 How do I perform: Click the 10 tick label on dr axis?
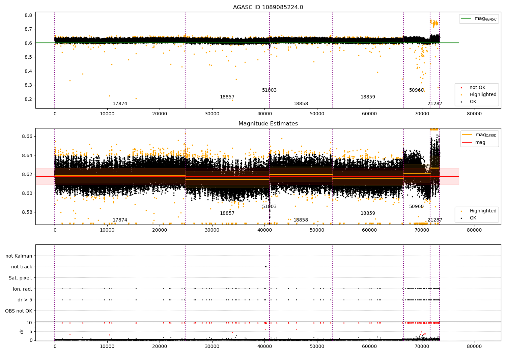click(x=29, y=323)
